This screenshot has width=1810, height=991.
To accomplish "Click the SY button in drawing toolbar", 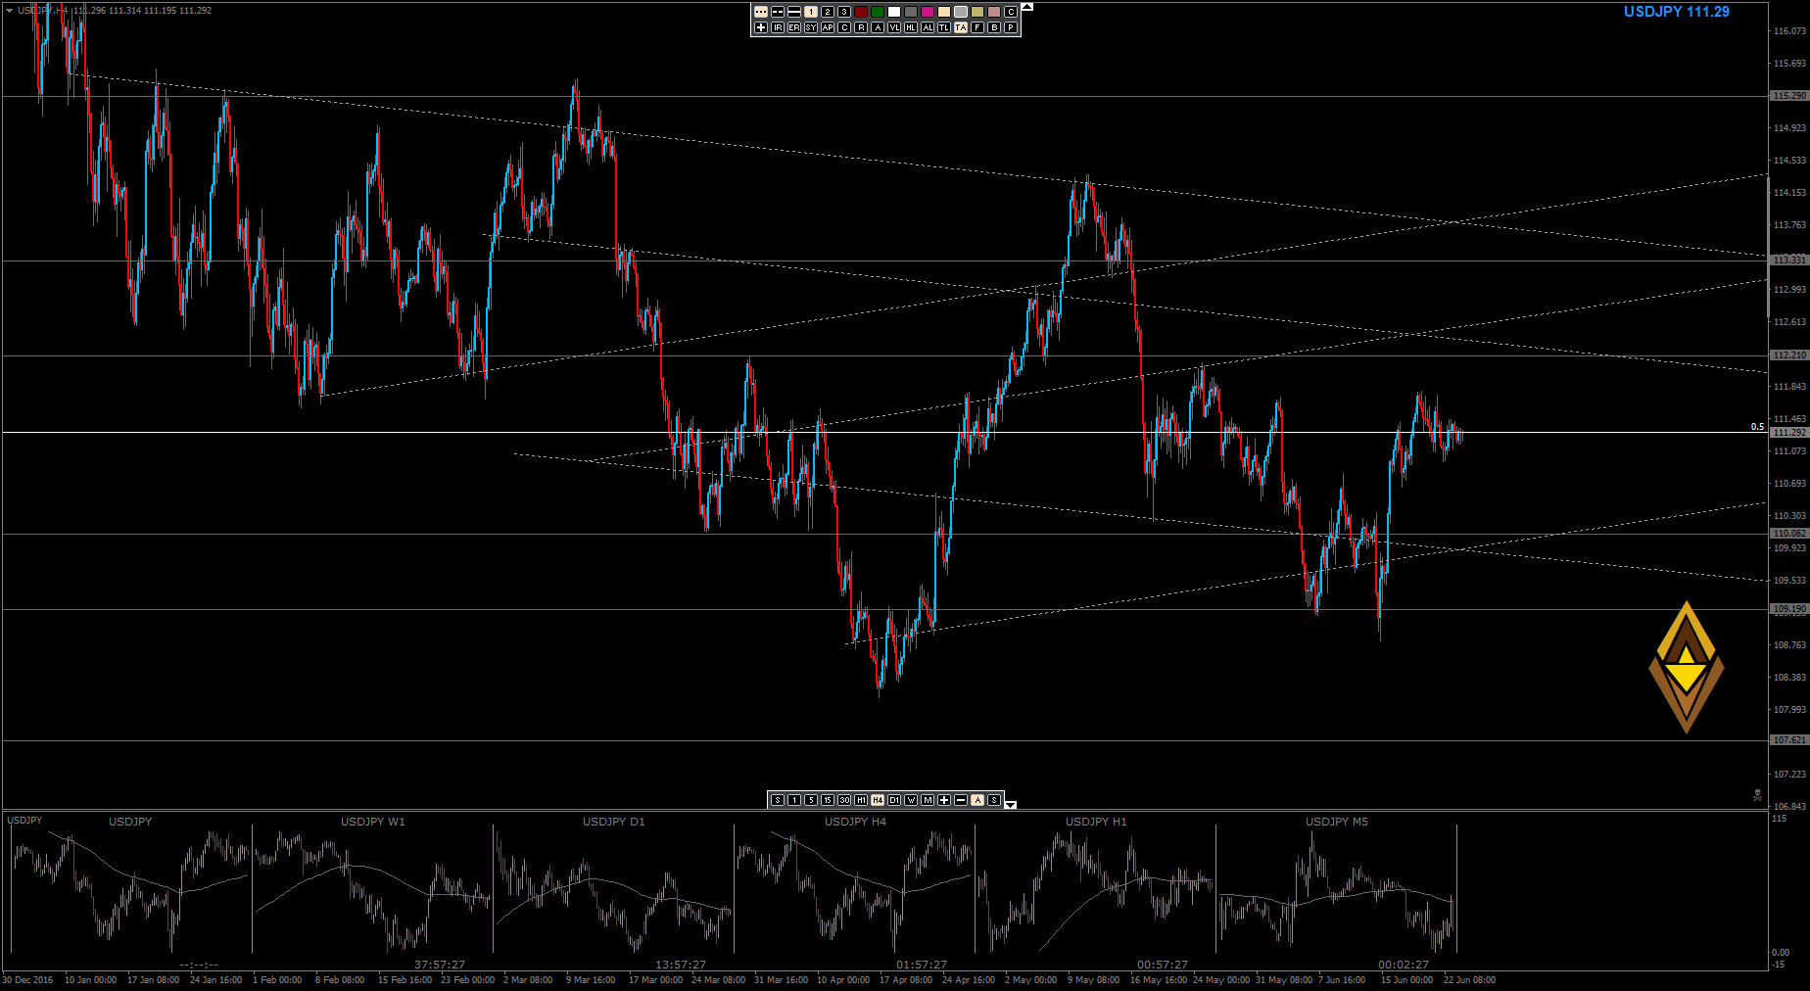I will tap(811, 27).
